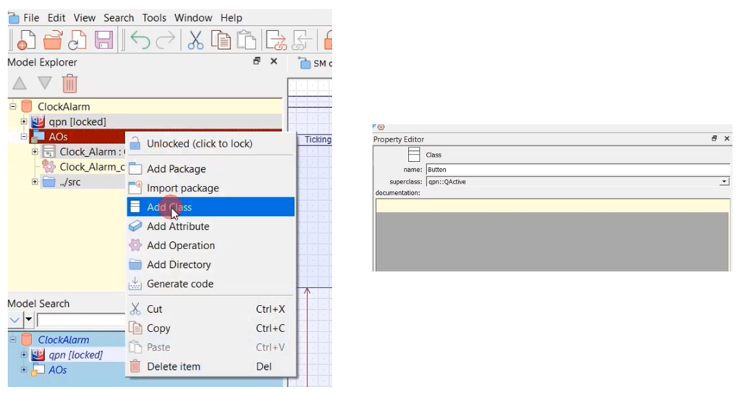Click Unlocked (click to lock) entry
Viewport: 741px width, 393px height.
tap(211, 144)
